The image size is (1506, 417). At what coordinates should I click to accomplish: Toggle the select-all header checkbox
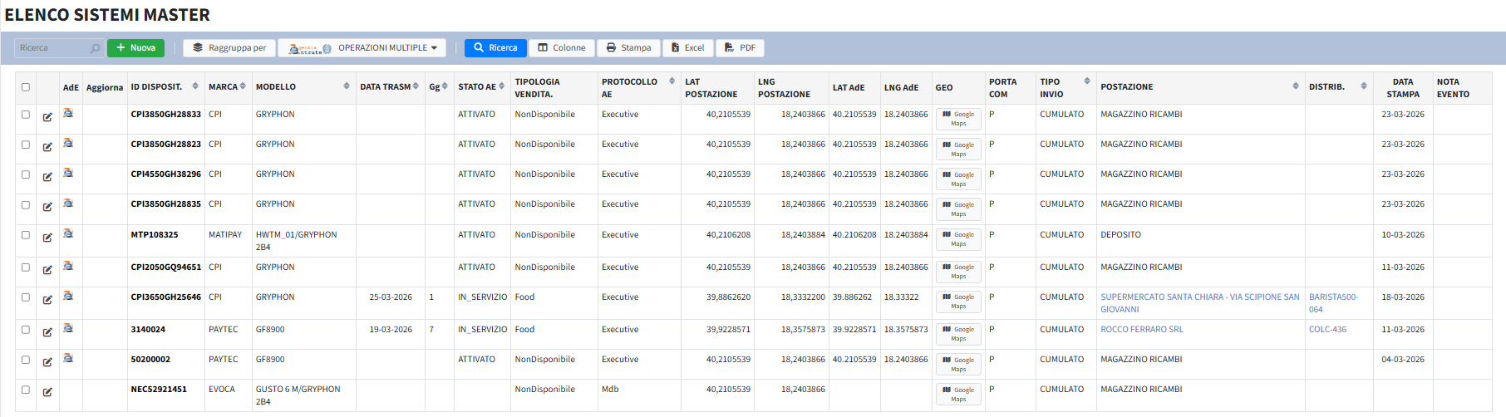26,86
